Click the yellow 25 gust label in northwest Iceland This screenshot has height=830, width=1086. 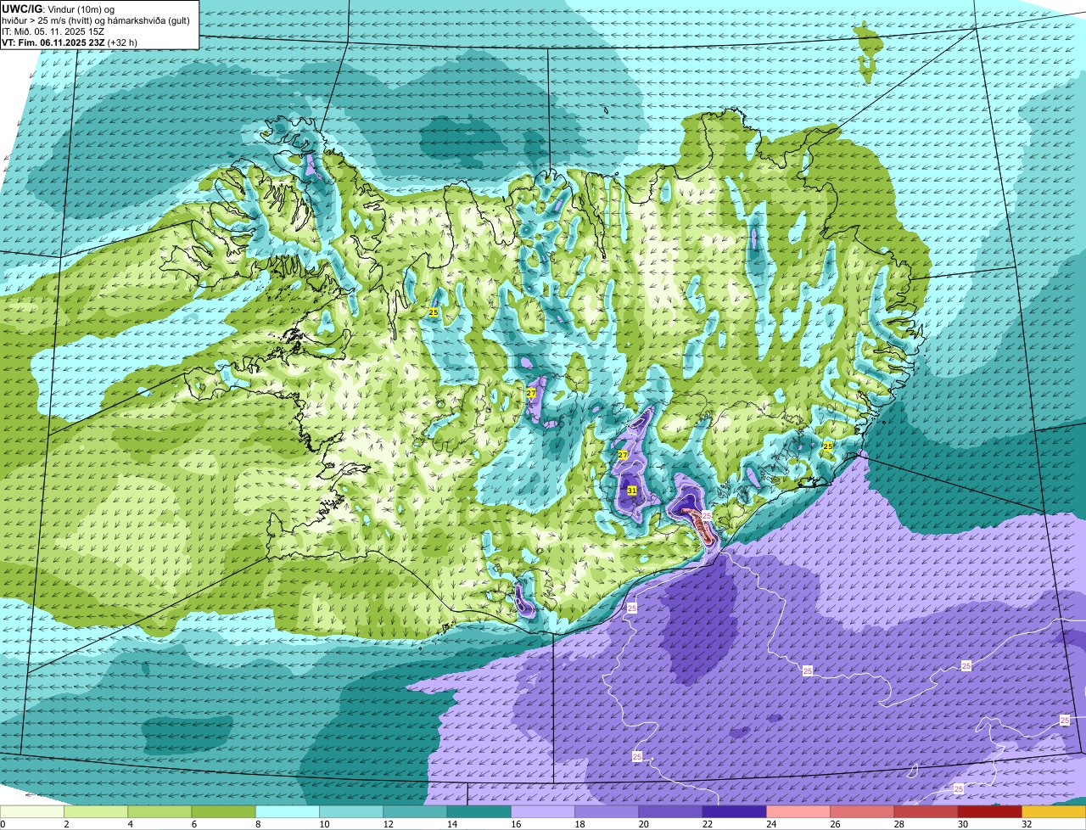(434, 313)
